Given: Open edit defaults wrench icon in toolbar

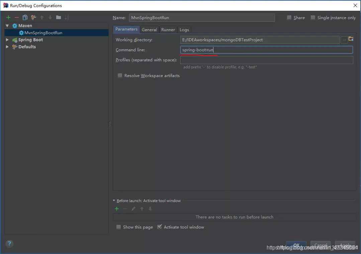Looking at the screenshot, I should click(33, 17).
